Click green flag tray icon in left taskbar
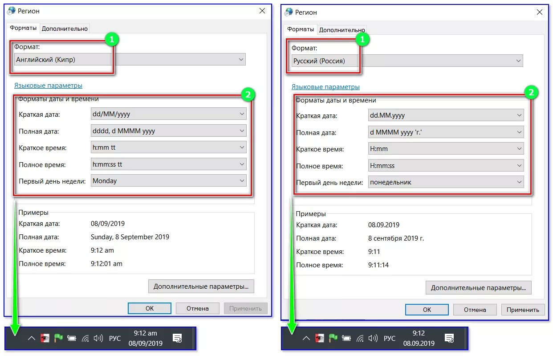This screenshot has width=553, height=356. coord(58,338)
